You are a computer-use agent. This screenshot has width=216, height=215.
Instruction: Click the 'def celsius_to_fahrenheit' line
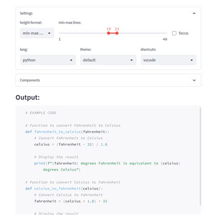click(64, 189)
